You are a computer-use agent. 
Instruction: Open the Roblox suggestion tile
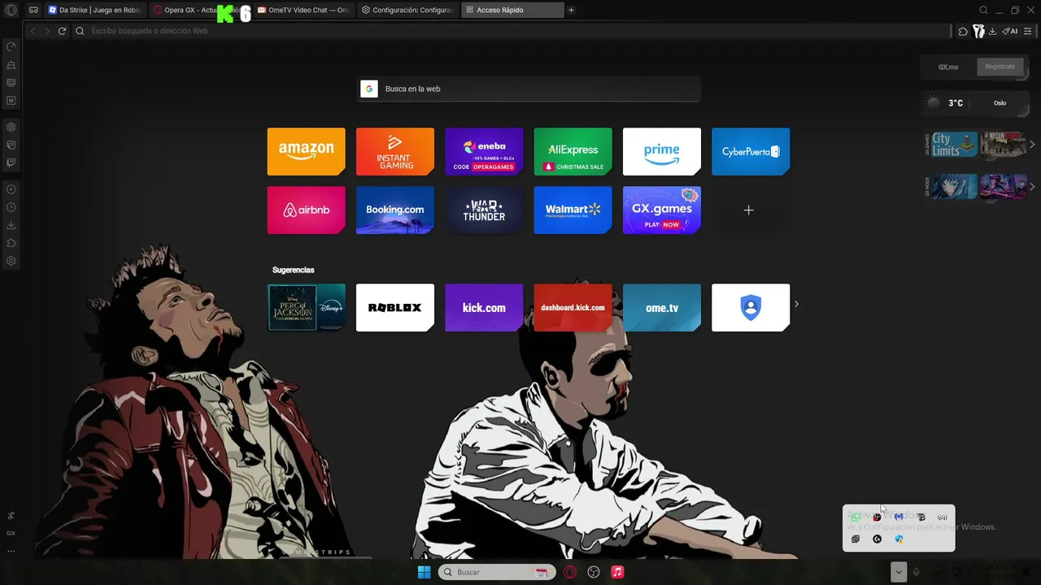tap(395, 307)
